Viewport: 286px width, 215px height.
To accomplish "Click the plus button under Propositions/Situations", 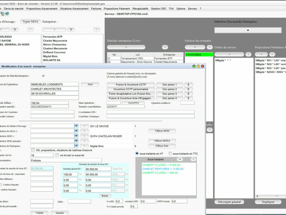I will click(261, 54).
